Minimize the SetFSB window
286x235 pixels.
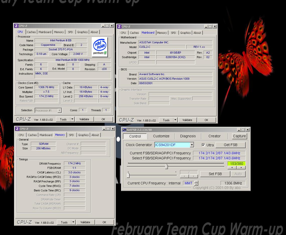click(x=239, y=130)
